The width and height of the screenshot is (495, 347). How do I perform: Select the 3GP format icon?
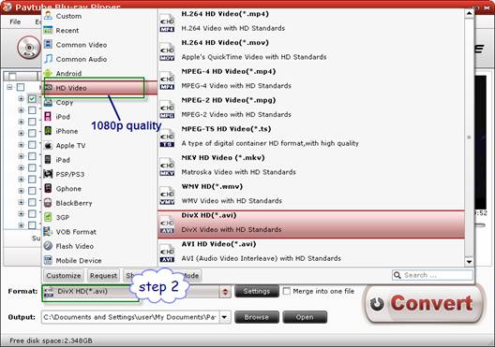coord(48,217)
